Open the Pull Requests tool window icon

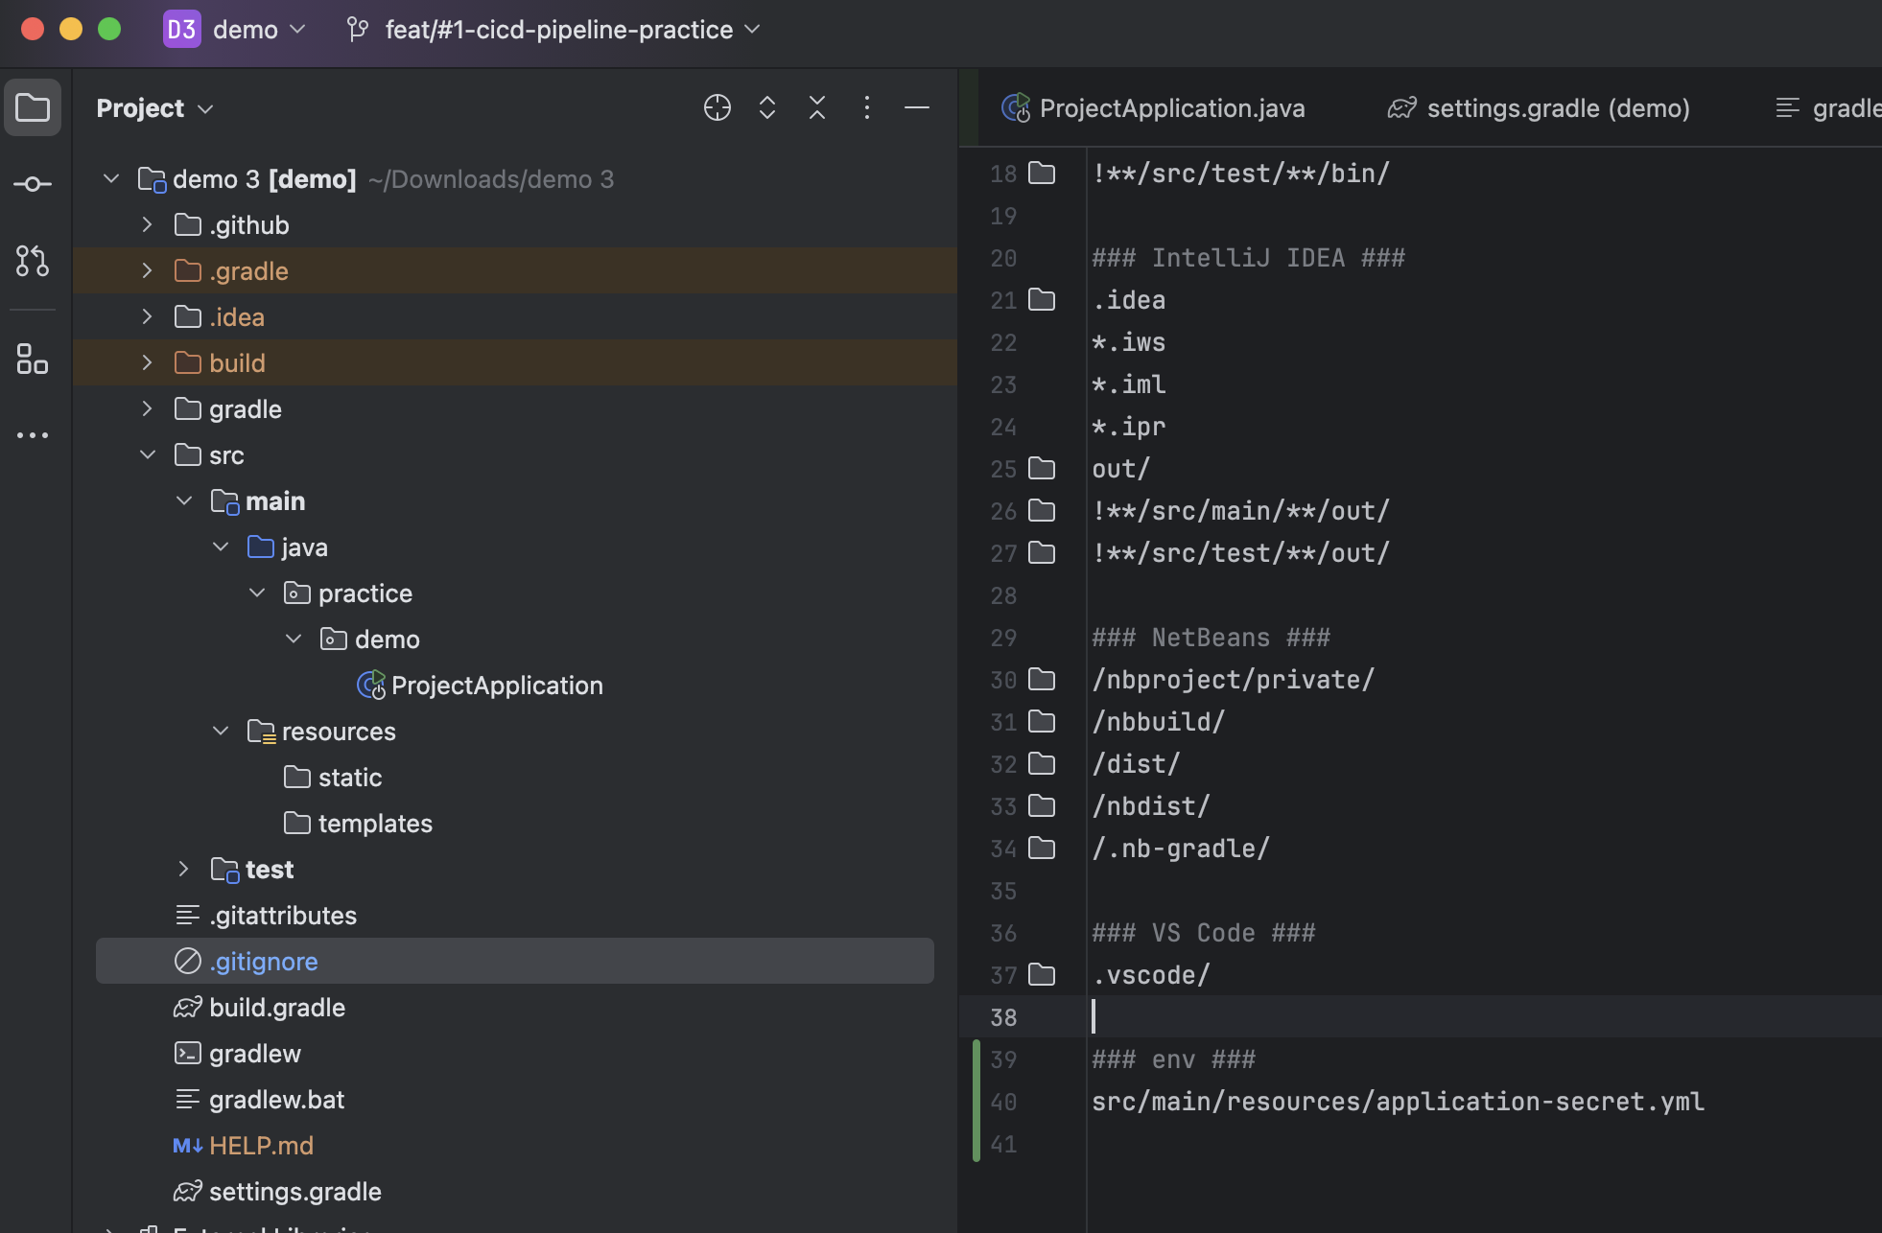33,261
